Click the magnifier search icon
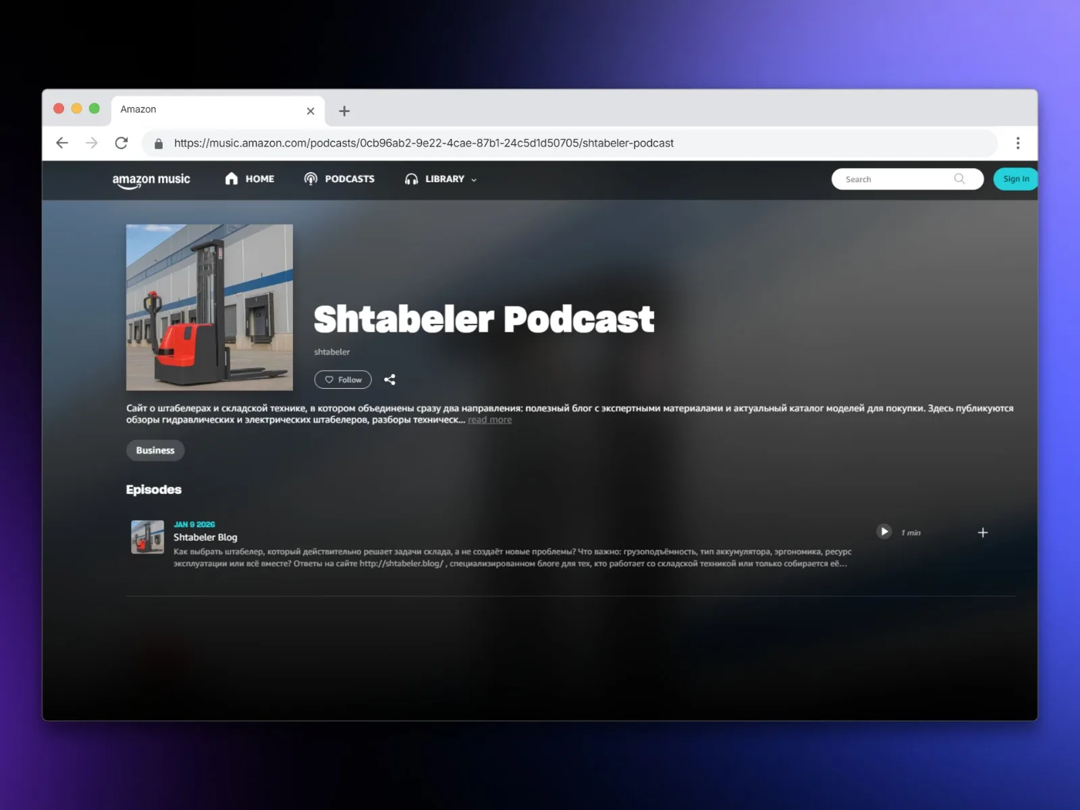The image size is (1080, 810). [x=959, y=179]
